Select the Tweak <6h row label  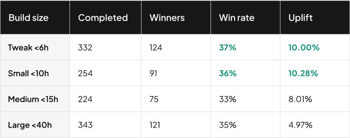tap(28, 48)
